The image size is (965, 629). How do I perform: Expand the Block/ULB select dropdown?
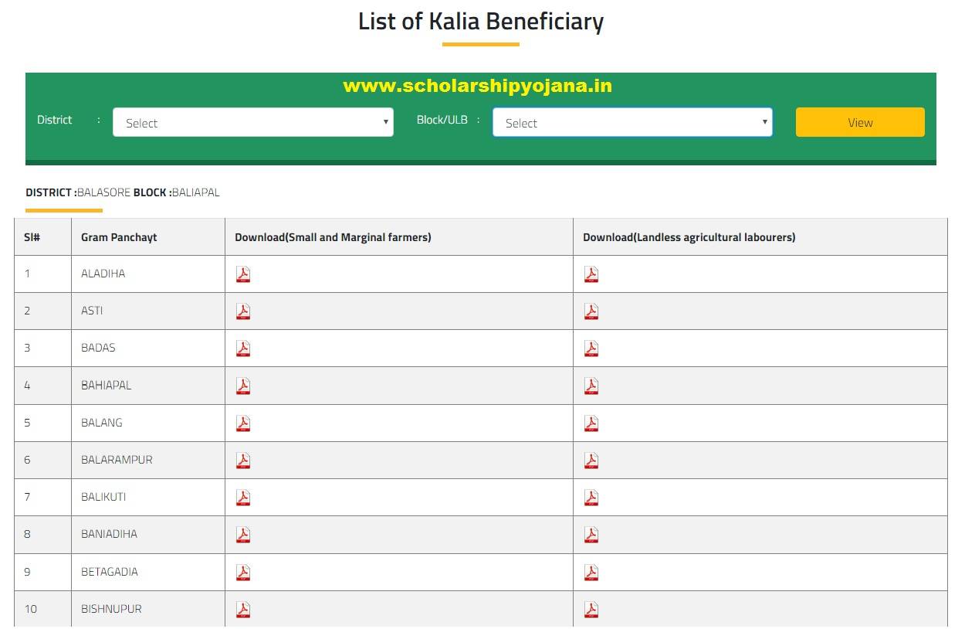632,122
